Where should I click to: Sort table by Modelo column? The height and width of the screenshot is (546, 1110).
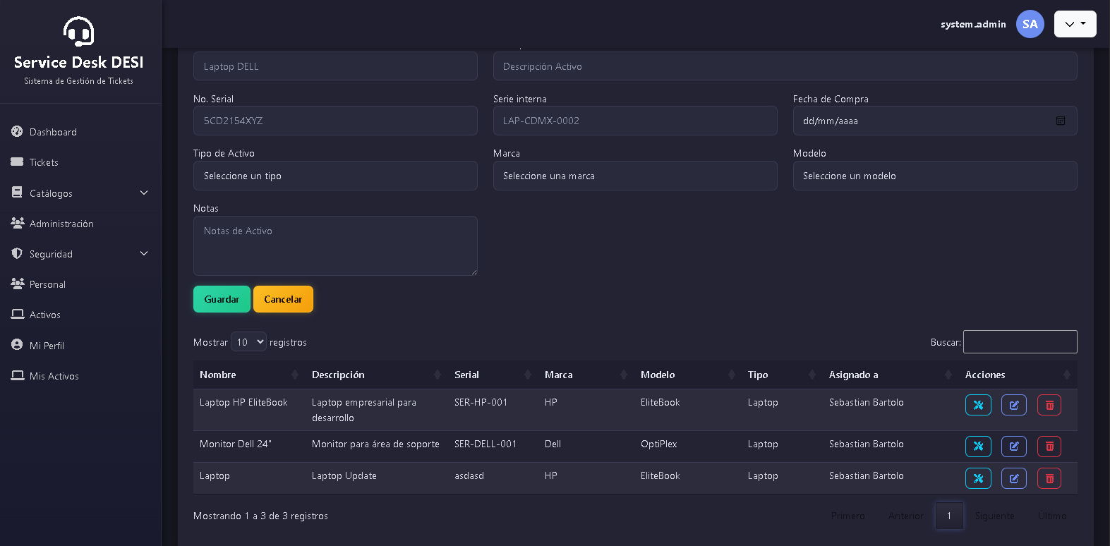[x=688, y=375]
